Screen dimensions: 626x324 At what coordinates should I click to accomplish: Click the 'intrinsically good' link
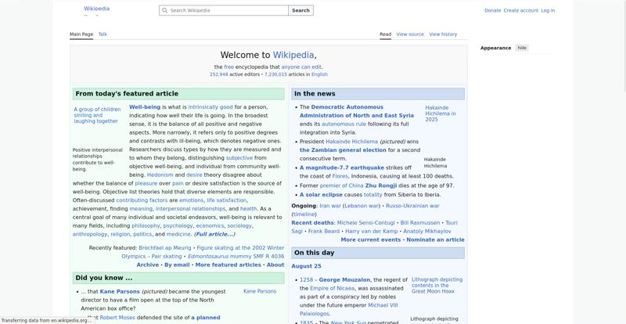(210, 107)
